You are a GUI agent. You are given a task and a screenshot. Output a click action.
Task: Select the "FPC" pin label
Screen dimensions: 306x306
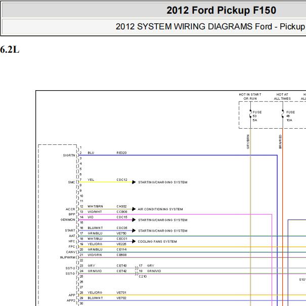72,247
